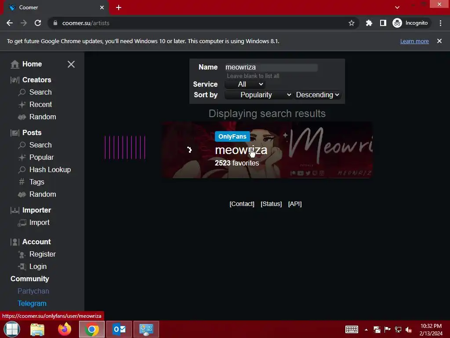Click the Incognito profile button

(410, 23)
